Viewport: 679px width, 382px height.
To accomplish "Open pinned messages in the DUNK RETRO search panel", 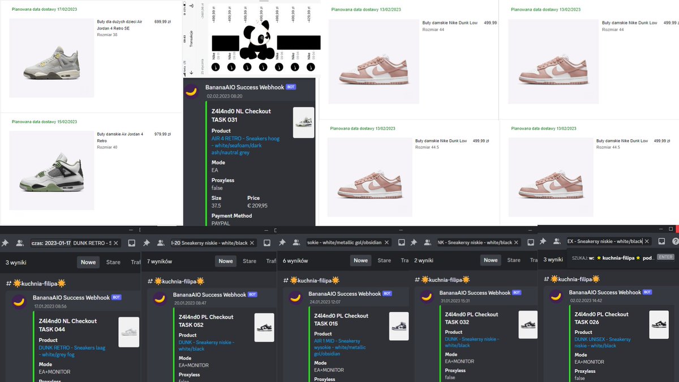I will (x=6, y=242).
